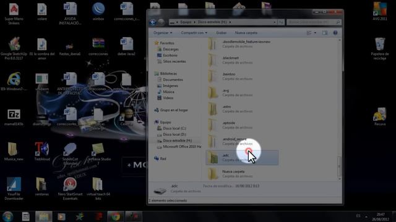Open Nero StartSmart Essentials shortcut
This screenshot has width=396, height=222.
[x=70, y=189]
